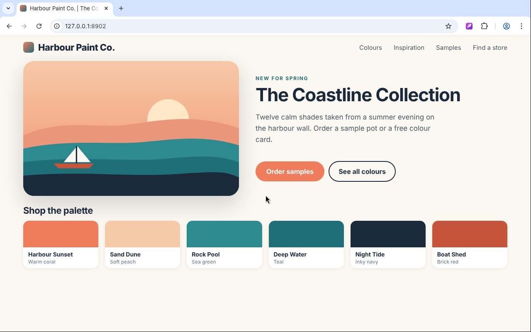This screenshot has height=332, width=531.
Task: Click the browser forward arrow
Action: [24, 26]
